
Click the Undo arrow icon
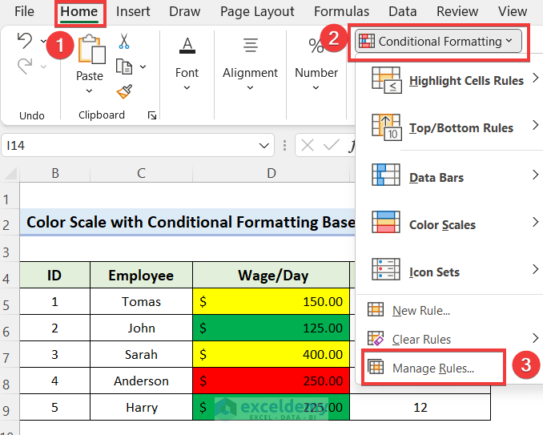tap(25, 41)
